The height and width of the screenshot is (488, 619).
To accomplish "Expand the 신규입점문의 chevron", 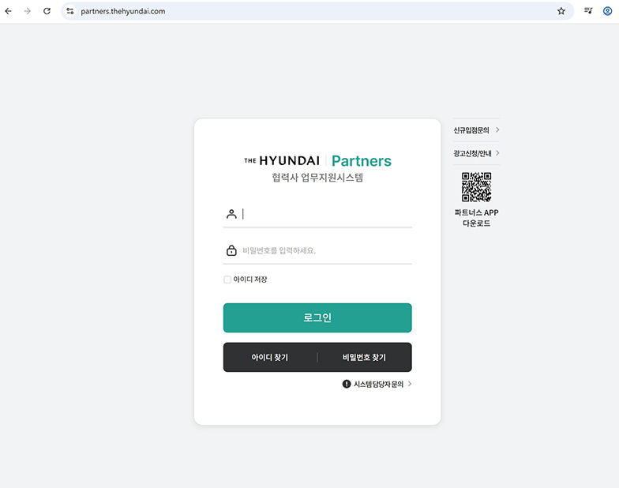I will [x=497, y=130].
